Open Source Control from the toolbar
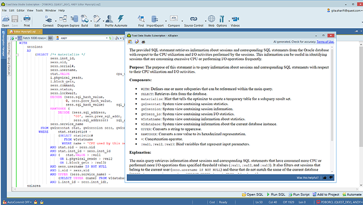363x205 pixels. (194, 19)
